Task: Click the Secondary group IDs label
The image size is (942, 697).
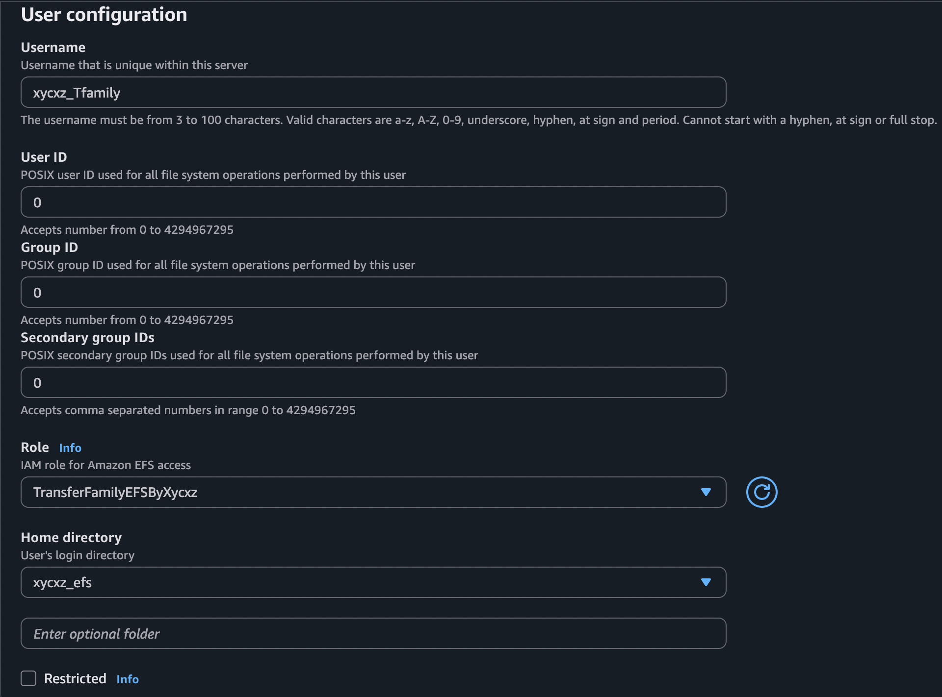Action: 87,338
